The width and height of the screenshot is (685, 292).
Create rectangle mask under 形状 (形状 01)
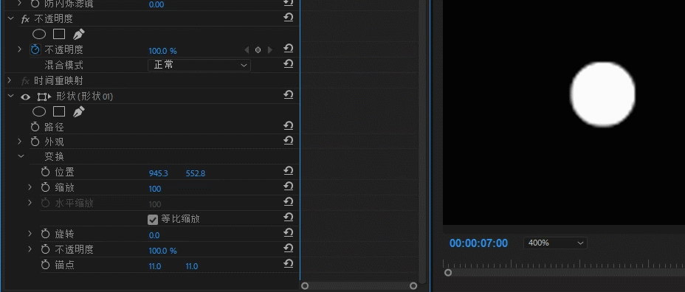coord(59,112)
